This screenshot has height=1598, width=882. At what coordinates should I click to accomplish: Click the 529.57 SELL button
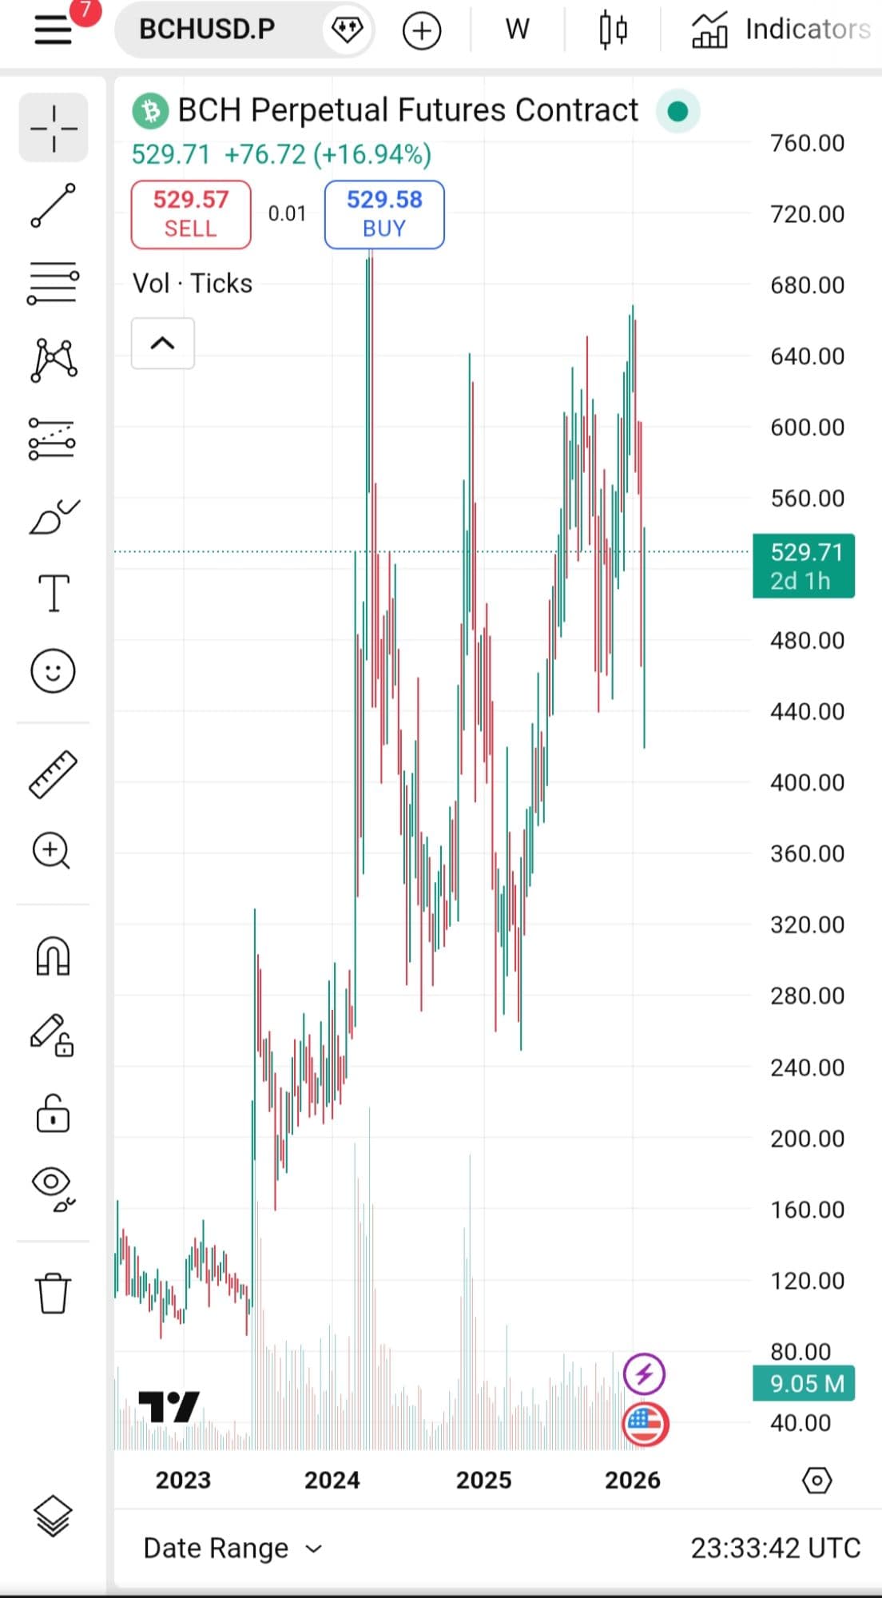191,214
